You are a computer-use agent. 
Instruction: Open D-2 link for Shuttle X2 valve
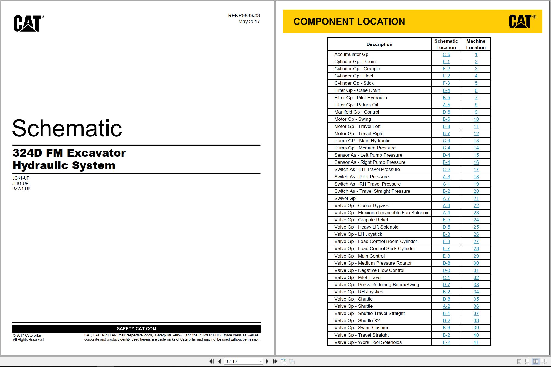coord(446,320)
